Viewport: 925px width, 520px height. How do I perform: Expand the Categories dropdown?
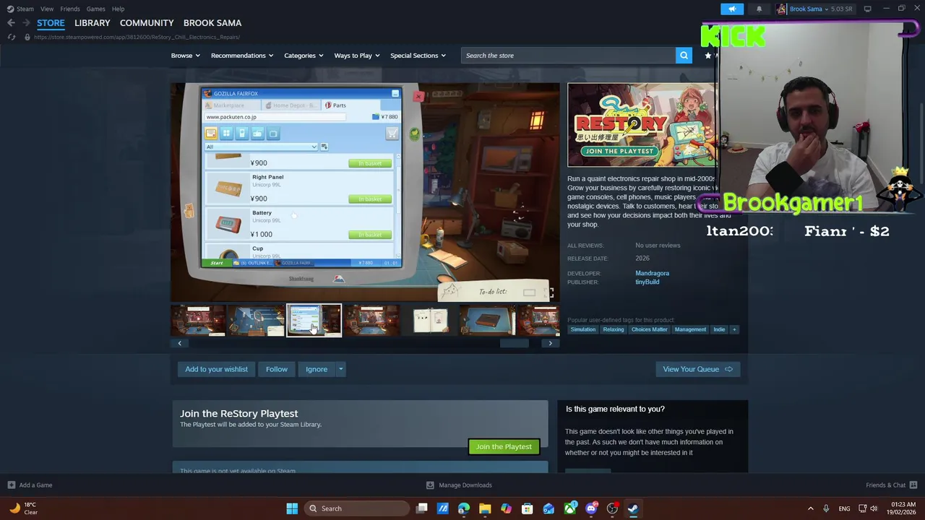[x=304, y=56]
